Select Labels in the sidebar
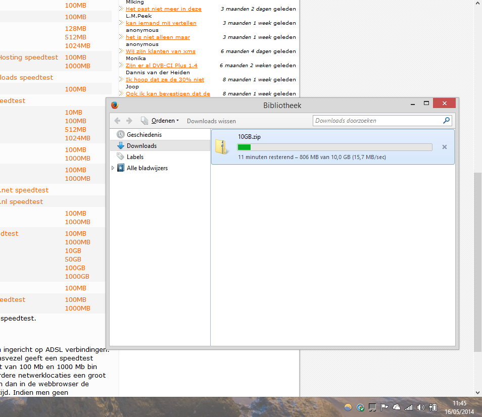Image resolution: width=482 pixels, height=417 pixels. pos(135,157)
